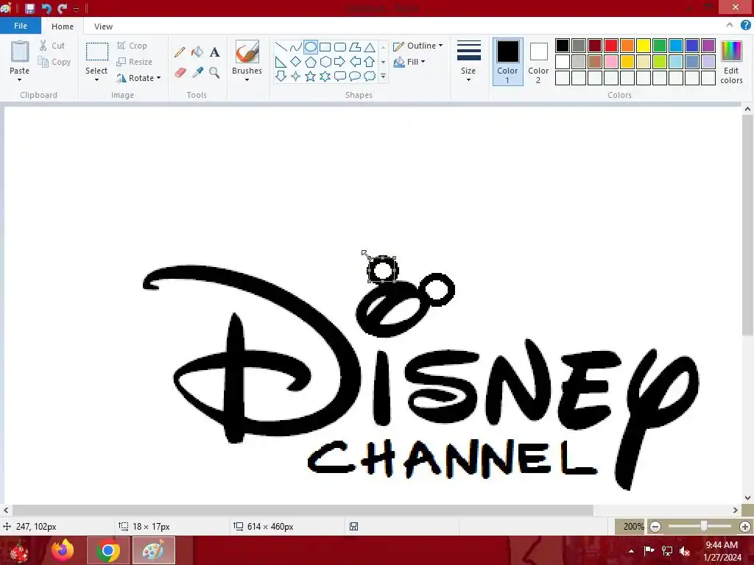The width and height of the screenshot is (754, 565).
Task: Choose the Hexagon shape
Action: (x=325, y=62)
